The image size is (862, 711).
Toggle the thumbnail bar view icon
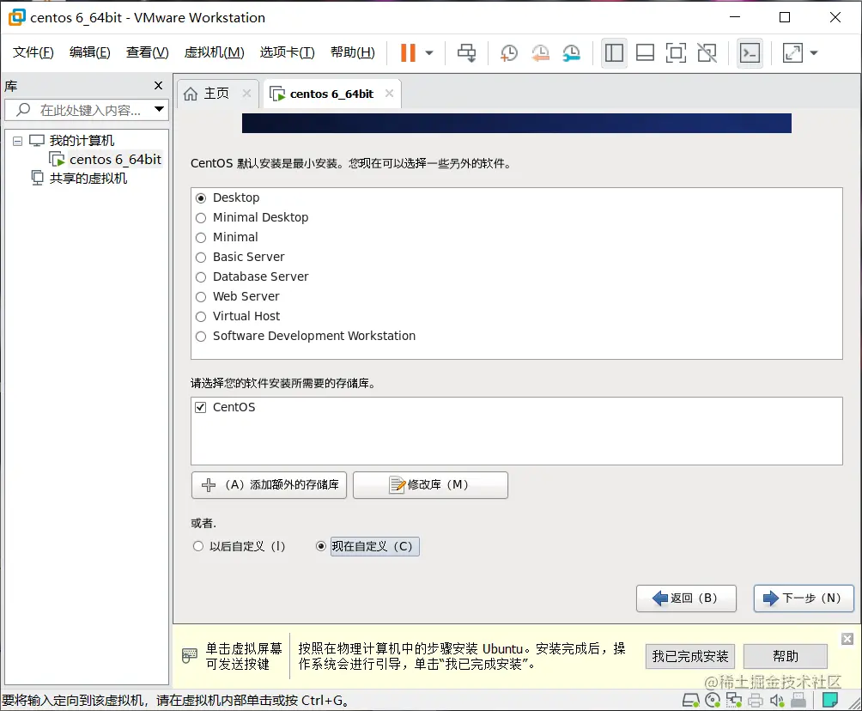pos(645,52)
